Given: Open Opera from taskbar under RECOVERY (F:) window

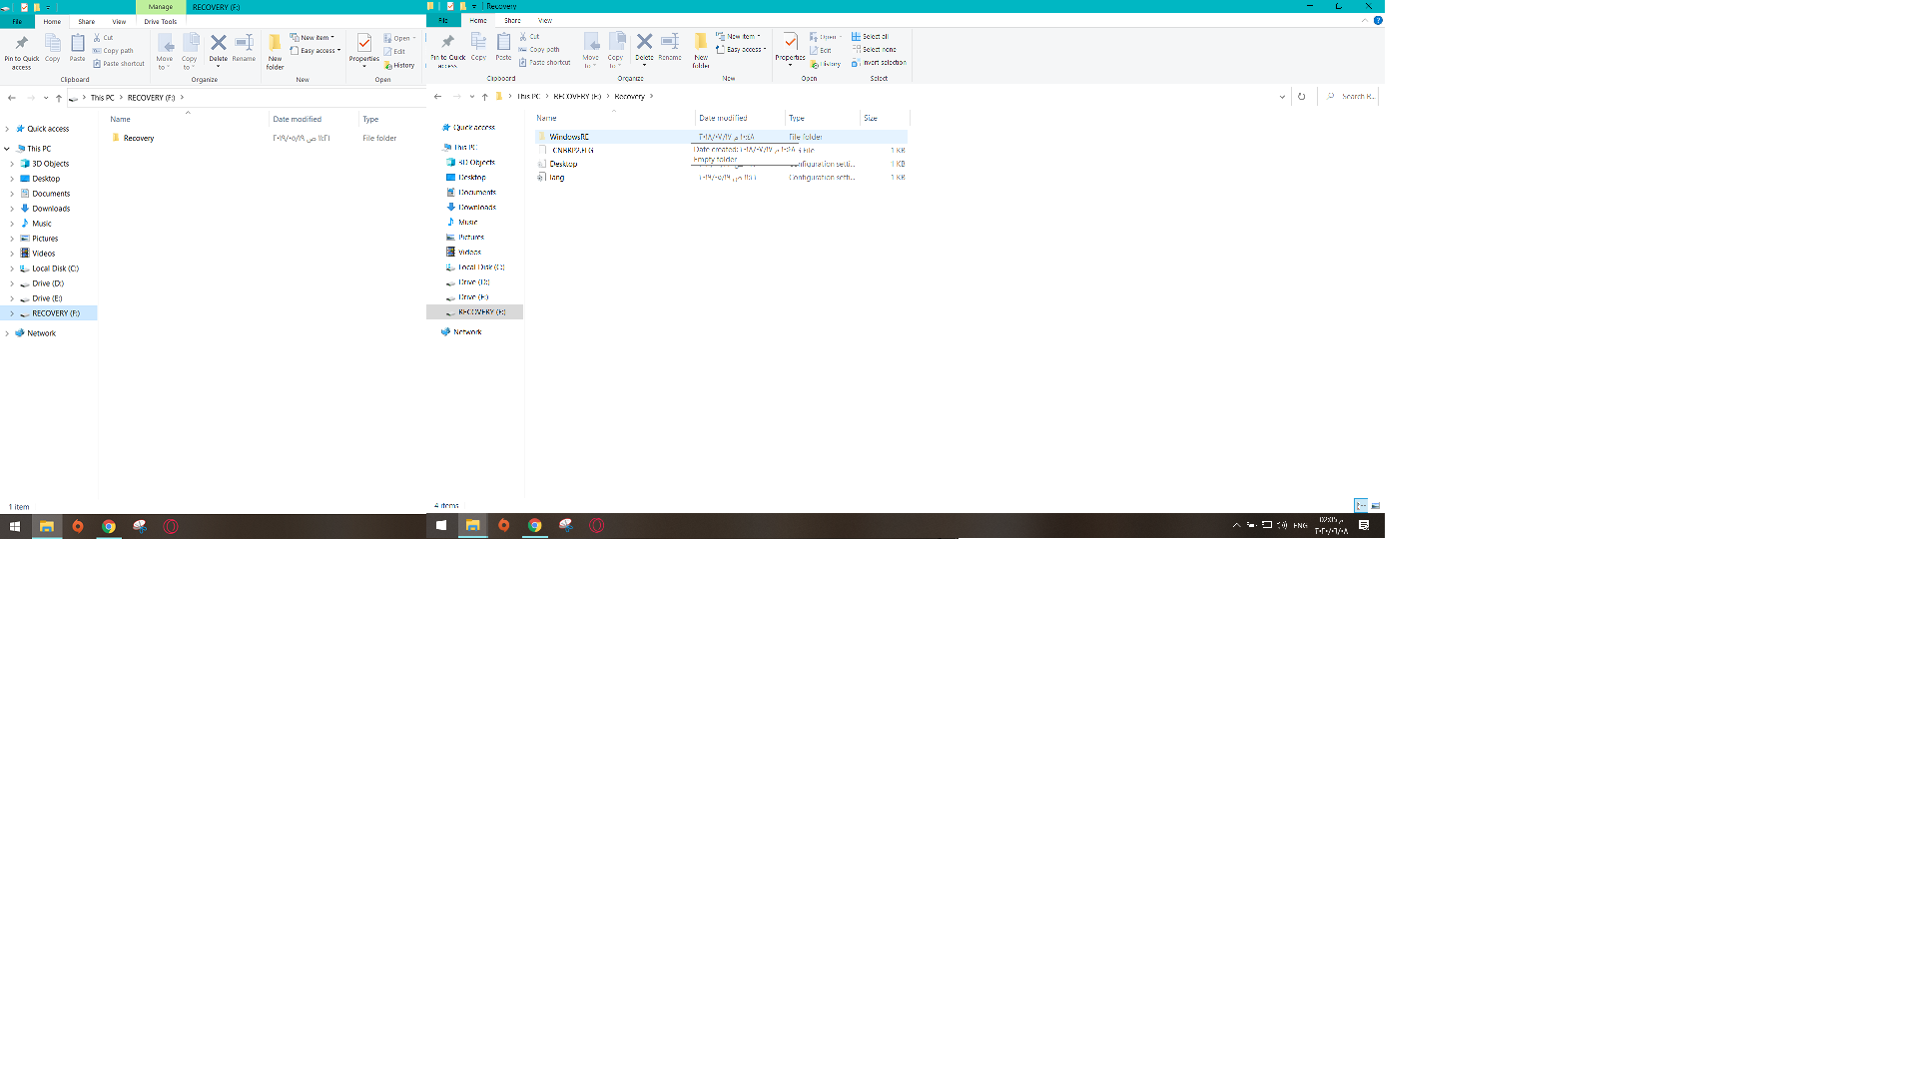Looking at the screenshot, I should 171,526.
